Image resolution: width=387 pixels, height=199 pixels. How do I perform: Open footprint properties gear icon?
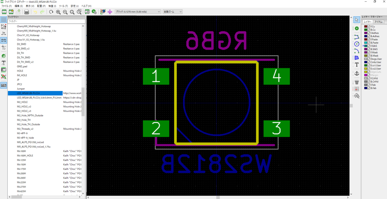click(87, 12)
